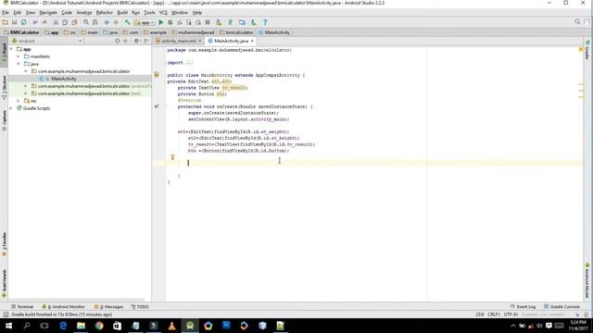Open the app run configuration dropdown
The height and width of the screenshot is (333, 593).
tap(145, 22)
